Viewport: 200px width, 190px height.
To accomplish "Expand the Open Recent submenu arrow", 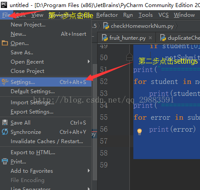I will [89, 61].
